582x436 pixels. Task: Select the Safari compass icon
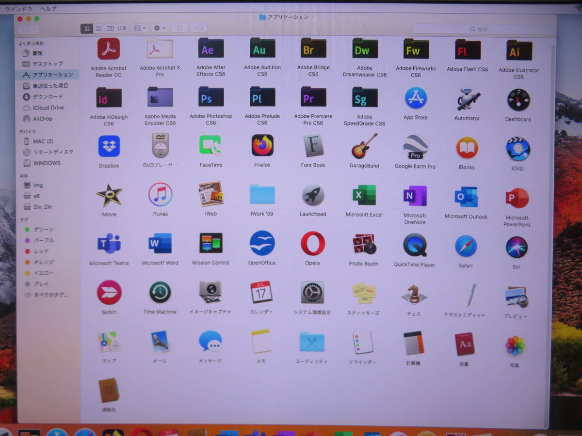(x=466, y=246)
